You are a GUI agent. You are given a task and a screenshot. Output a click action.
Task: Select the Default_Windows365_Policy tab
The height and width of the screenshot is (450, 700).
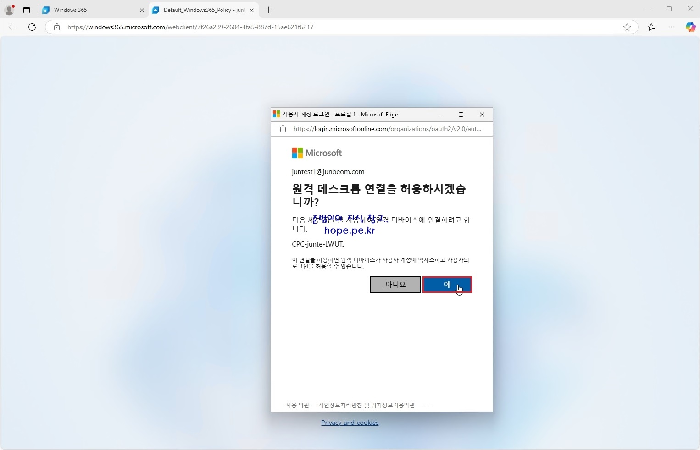coord(203,10)
